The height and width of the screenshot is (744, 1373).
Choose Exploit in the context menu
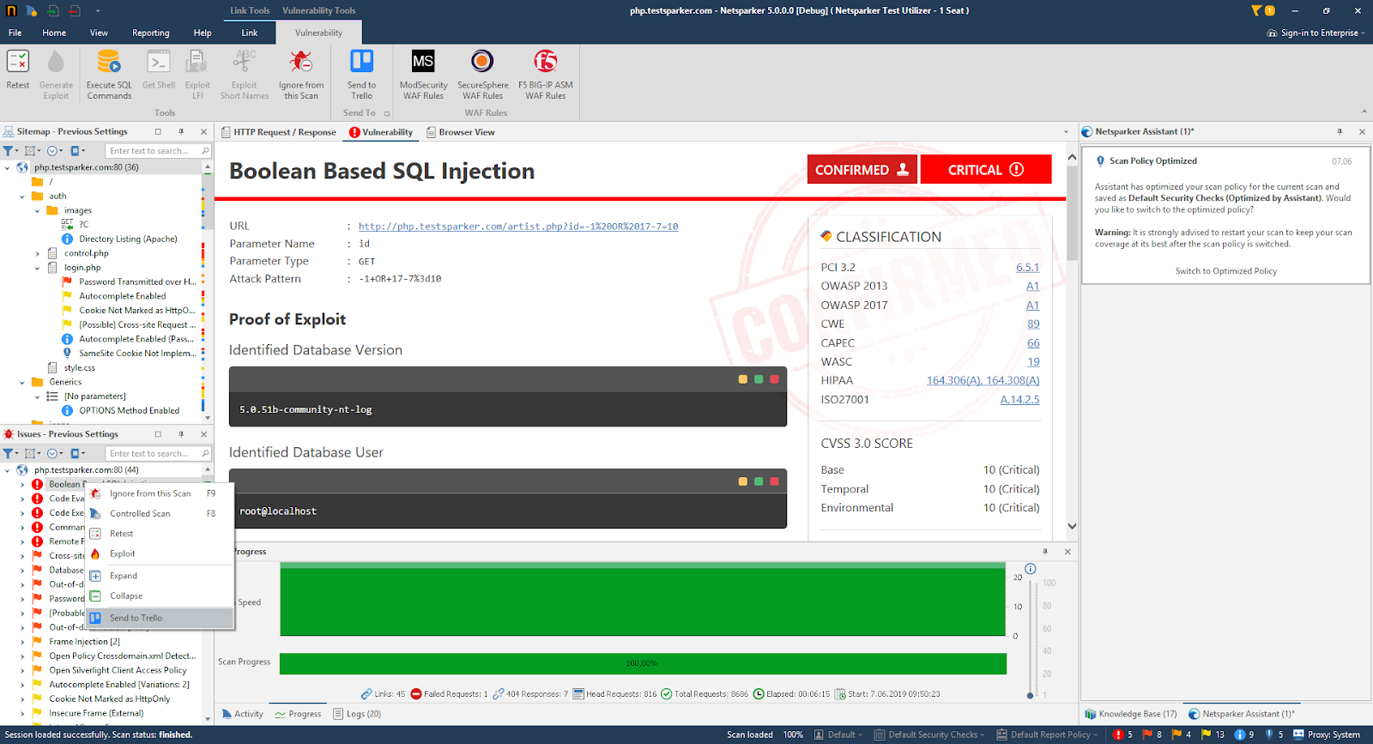tap(122, 554)
